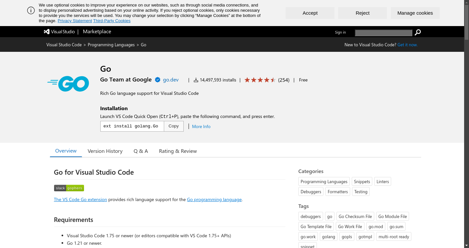Open the Go programming language link

[214, 199]
